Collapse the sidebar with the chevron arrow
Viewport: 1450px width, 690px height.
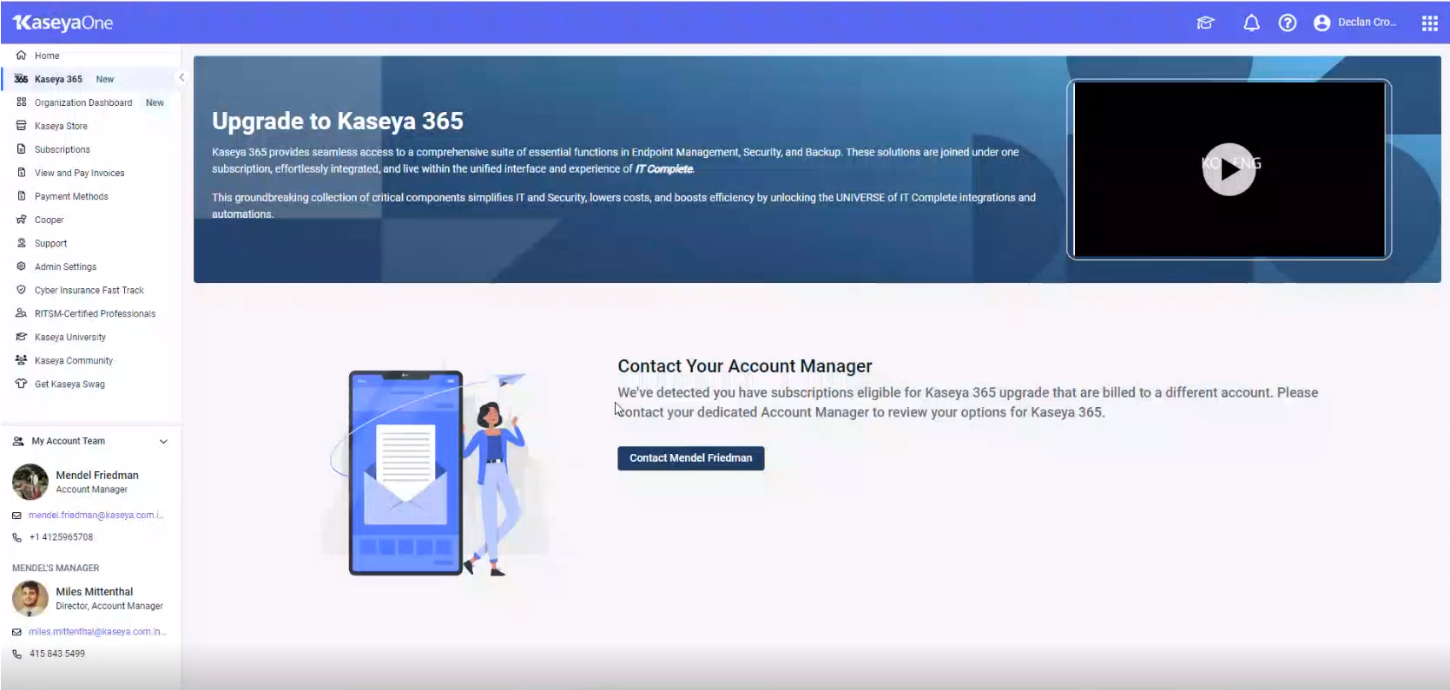point(181,78)
